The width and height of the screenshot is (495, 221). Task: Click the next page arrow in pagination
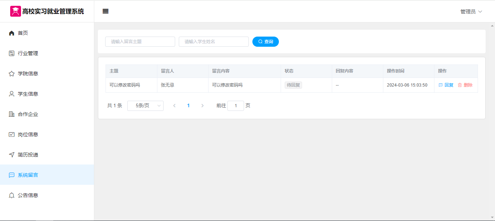pyautogui.click(x=202, y=106)
